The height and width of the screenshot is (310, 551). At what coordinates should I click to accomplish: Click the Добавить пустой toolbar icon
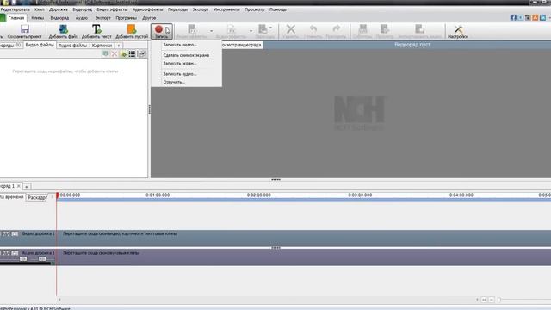click(x=132, y=28)
